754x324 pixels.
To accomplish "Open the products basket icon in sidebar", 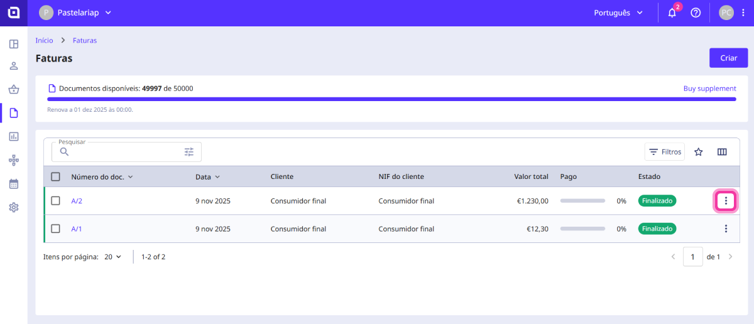I will point(14,90).
